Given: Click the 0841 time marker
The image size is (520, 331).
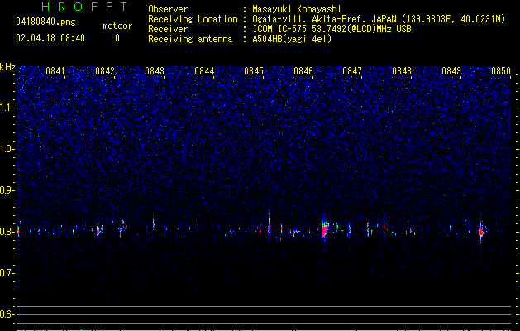Looking at the screenshot, I should point(55,71).
